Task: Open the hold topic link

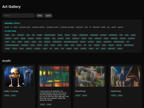Action: [x=86, y=27]
